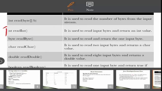Click 'char readChar()' cell
This screenshot has width=162, height=91.
point(35,47)
